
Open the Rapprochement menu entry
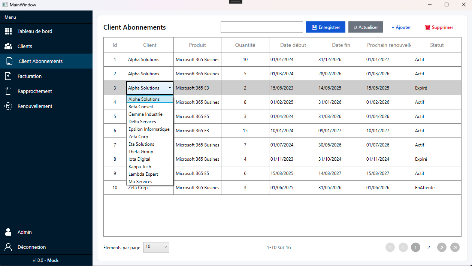coord(46,91)
